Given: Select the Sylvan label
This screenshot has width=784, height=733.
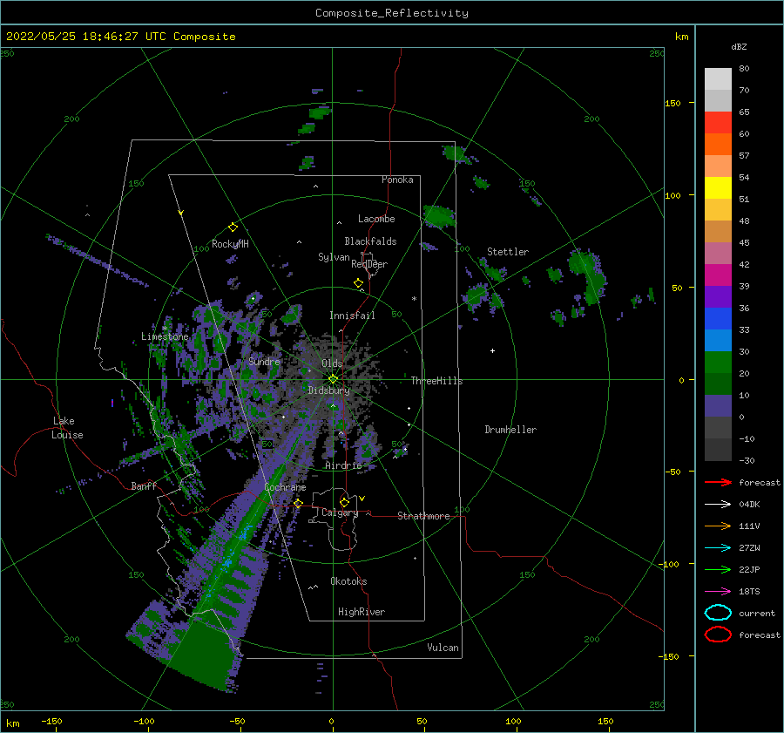Looking at the screenshot, I should pyautogui.click(x=334, y=257).
